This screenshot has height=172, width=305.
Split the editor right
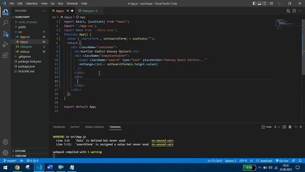click(x=294, y=11)
